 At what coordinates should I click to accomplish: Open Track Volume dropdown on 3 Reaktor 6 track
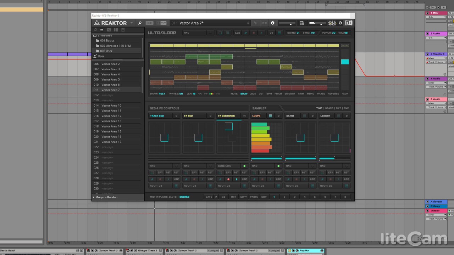[436, 62]
